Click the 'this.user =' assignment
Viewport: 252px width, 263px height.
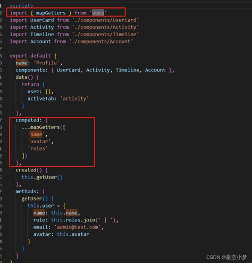[x=44, y=206]
